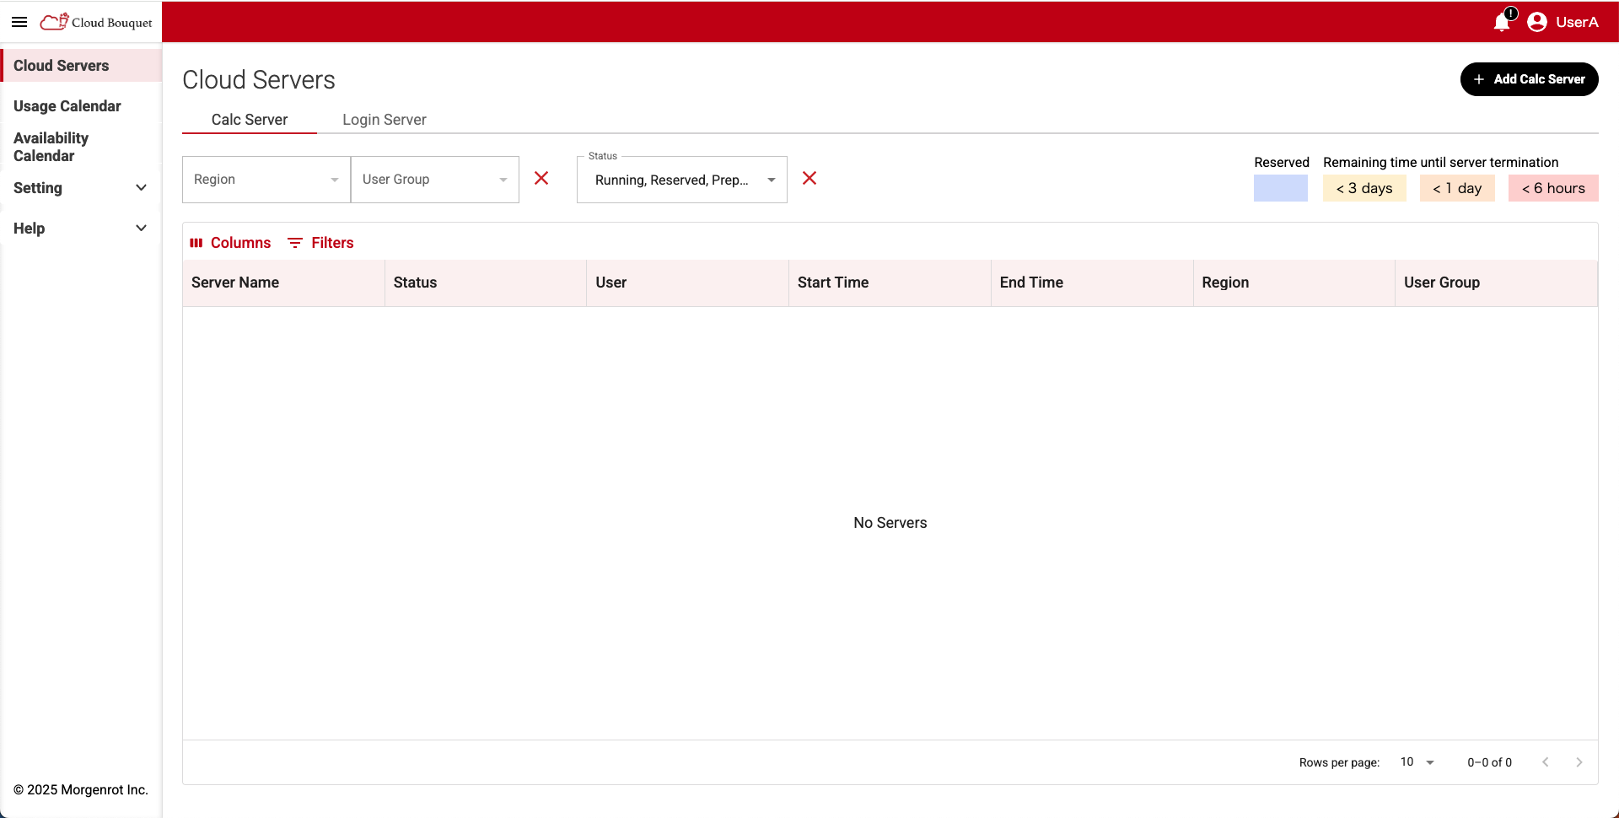Click the UserA account avatar icon
The image size is (1619, 818).
pyautogui.click(x=1537, y=22)
